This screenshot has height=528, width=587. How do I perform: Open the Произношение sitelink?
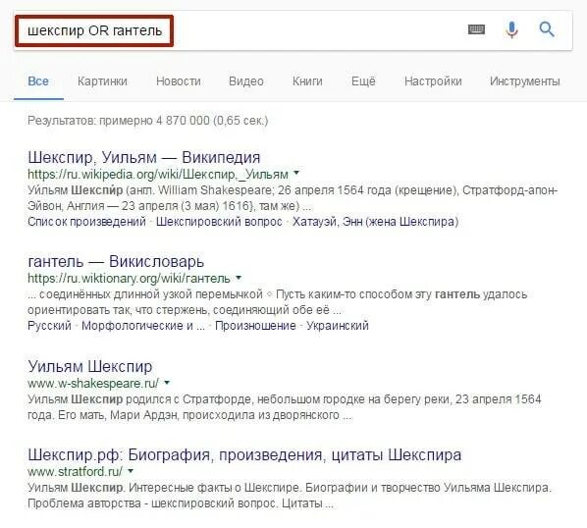pyautogui.click(x=255, y=326)
